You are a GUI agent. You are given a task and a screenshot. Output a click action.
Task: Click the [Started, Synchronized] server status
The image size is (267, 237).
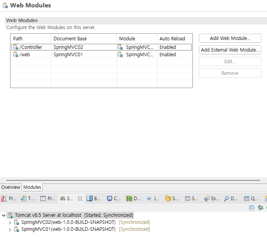pyautogui.click(x=109, y=215)
